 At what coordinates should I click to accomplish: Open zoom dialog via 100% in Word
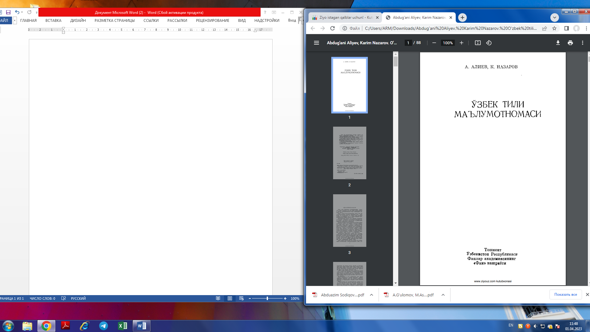[295, 298]
